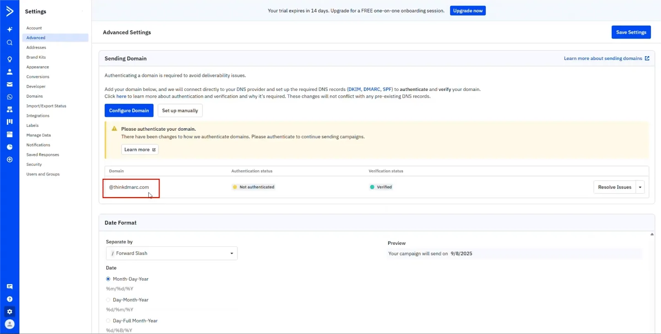Open Account settings menu item

coord(34,28)
